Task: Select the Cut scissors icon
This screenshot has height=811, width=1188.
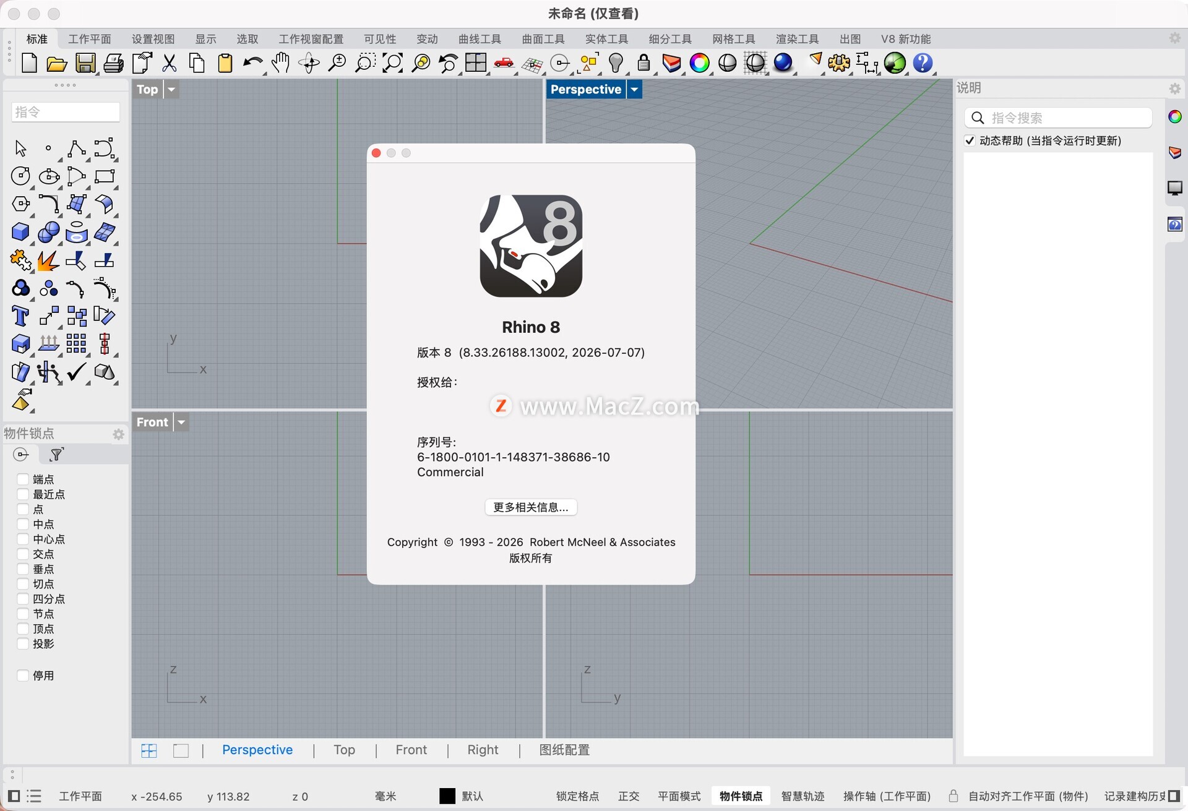Action: click(x=170, y=63)
